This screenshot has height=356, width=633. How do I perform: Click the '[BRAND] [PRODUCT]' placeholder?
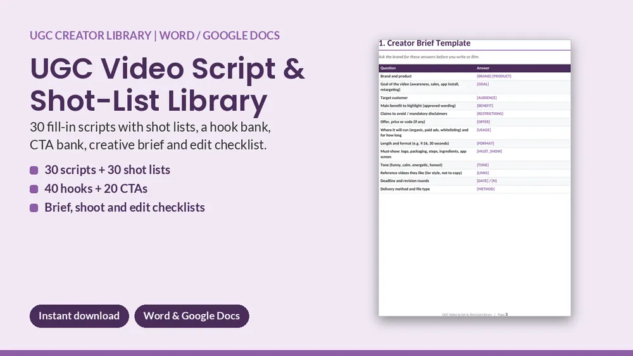coord(494,76)
